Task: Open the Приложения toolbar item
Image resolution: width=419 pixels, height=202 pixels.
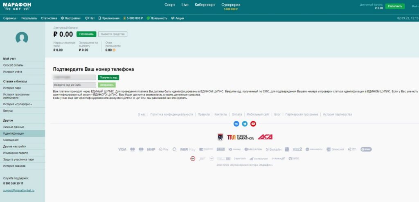Action: [x=109, y=18]
